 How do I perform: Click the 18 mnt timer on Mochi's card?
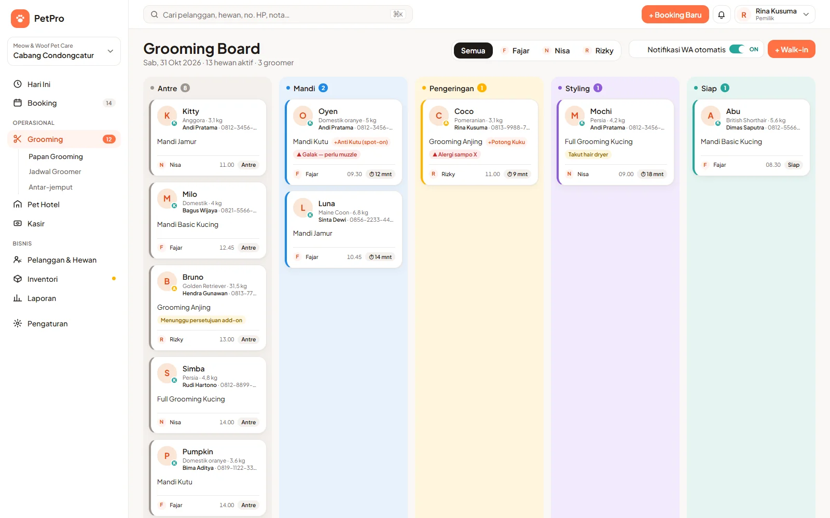652,174
